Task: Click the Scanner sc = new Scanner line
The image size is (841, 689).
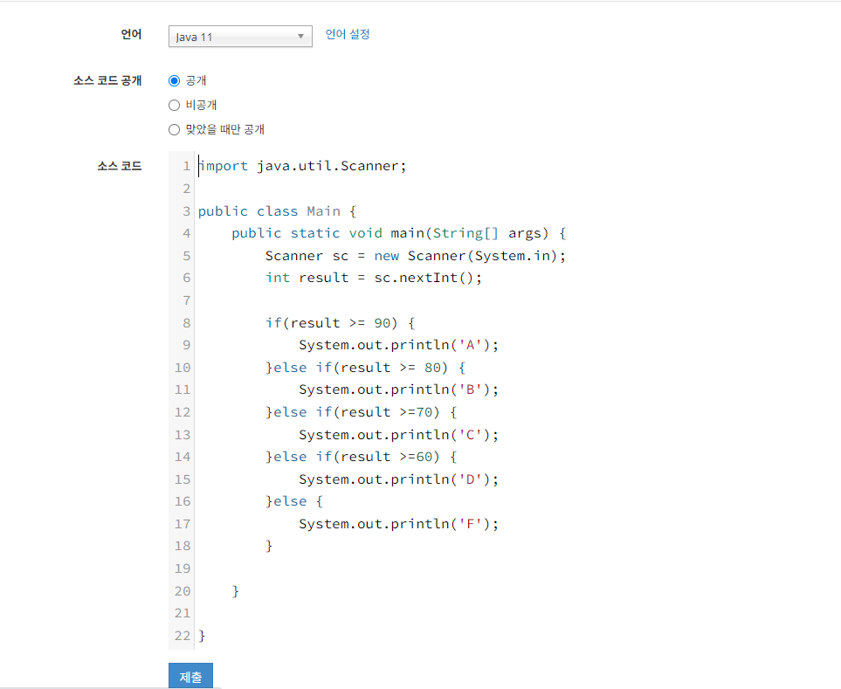Action: 415,256
